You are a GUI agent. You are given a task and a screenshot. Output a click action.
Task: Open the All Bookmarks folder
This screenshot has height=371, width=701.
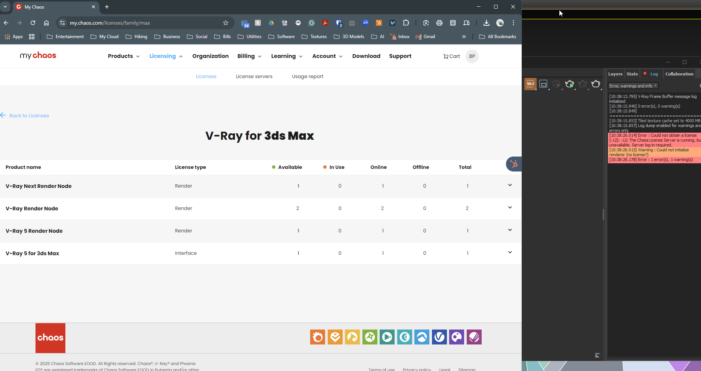497,37
